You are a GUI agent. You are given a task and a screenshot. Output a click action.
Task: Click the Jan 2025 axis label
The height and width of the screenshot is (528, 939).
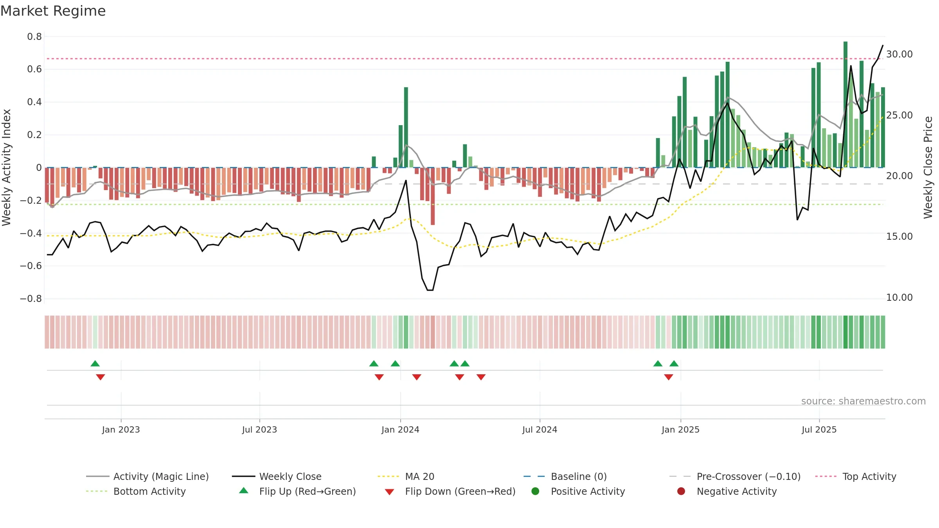point(680,429)
